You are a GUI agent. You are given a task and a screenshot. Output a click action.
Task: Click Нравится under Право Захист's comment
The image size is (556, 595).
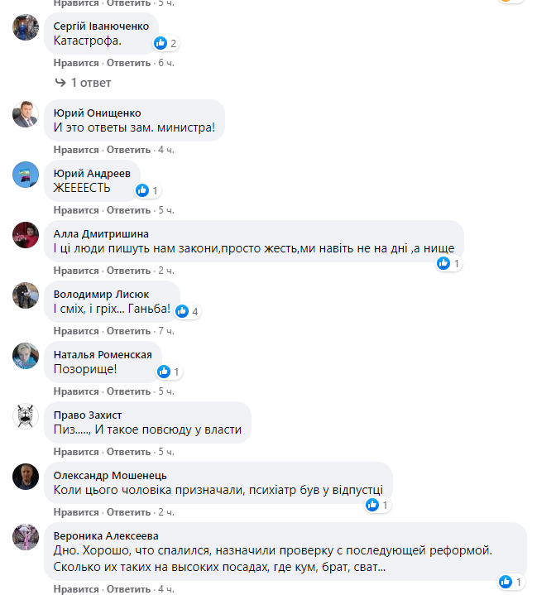(76, 452)
